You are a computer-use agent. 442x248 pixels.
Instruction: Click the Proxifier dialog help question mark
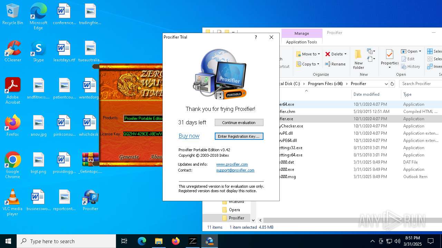(x=256, y=37)
